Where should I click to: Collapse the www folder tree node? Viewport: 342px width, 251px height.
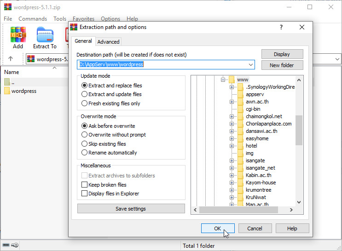(x=223, y=80)
